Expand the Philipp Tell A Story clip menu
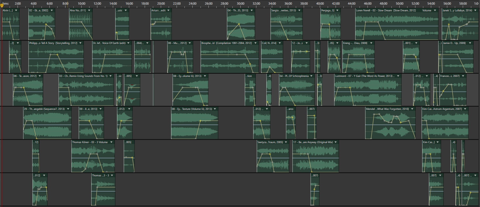The image size is (480, 207). coord(81,43)
